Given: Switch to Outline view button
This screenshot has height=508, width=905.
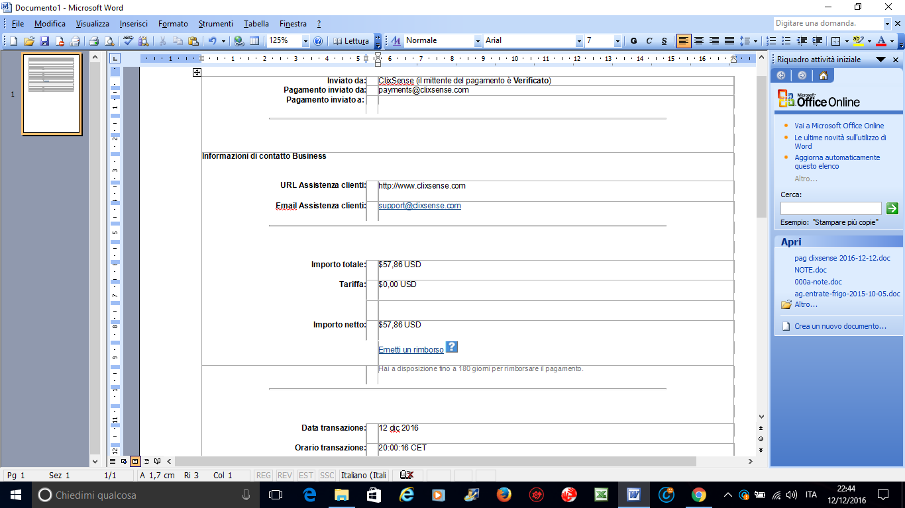Looking at the screenshot, I should 146,461.
